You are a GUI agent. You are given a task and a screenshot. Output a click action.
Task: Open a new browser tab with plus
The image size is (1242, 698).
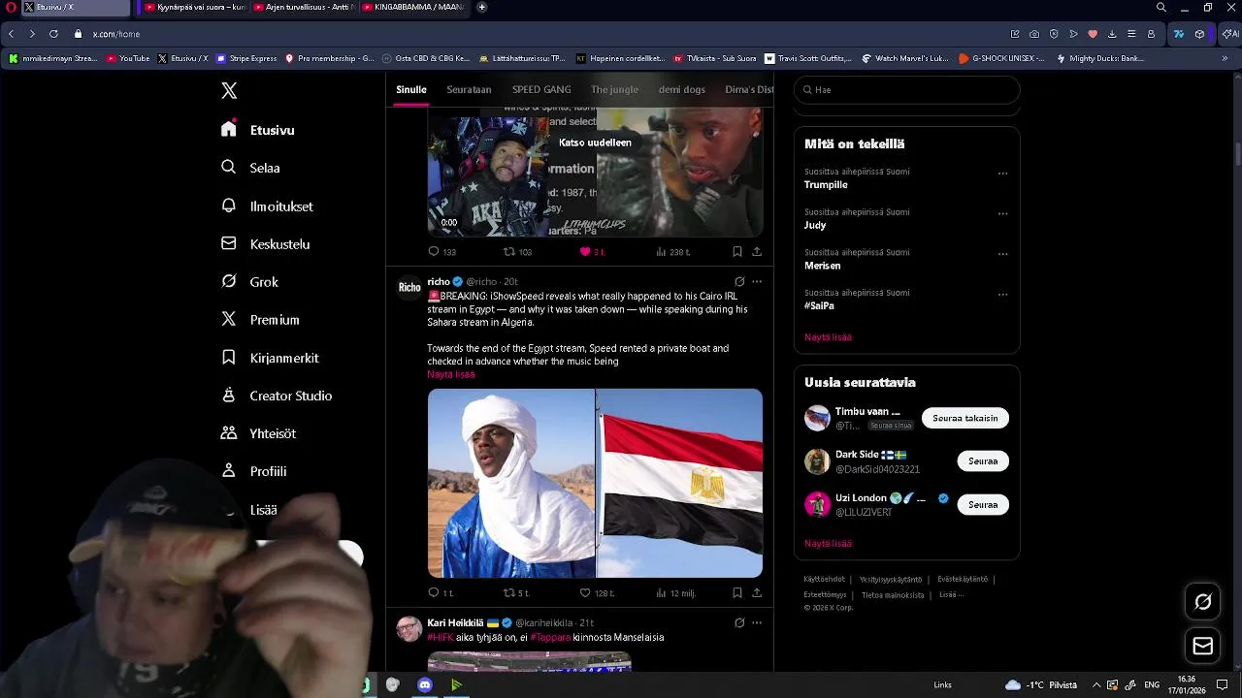coord(481,8)
